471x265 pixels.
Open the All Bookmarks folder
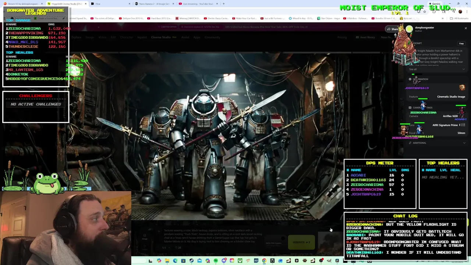click(459, 18)
